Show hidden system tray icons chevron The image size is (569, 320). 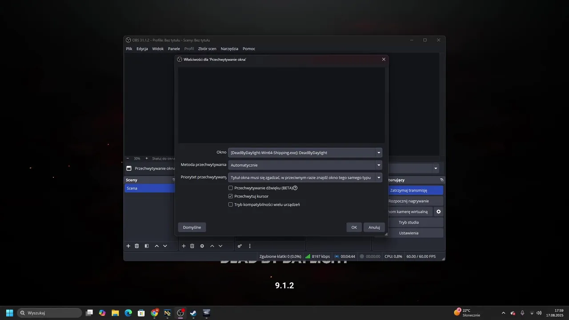[x=503, y=313]
